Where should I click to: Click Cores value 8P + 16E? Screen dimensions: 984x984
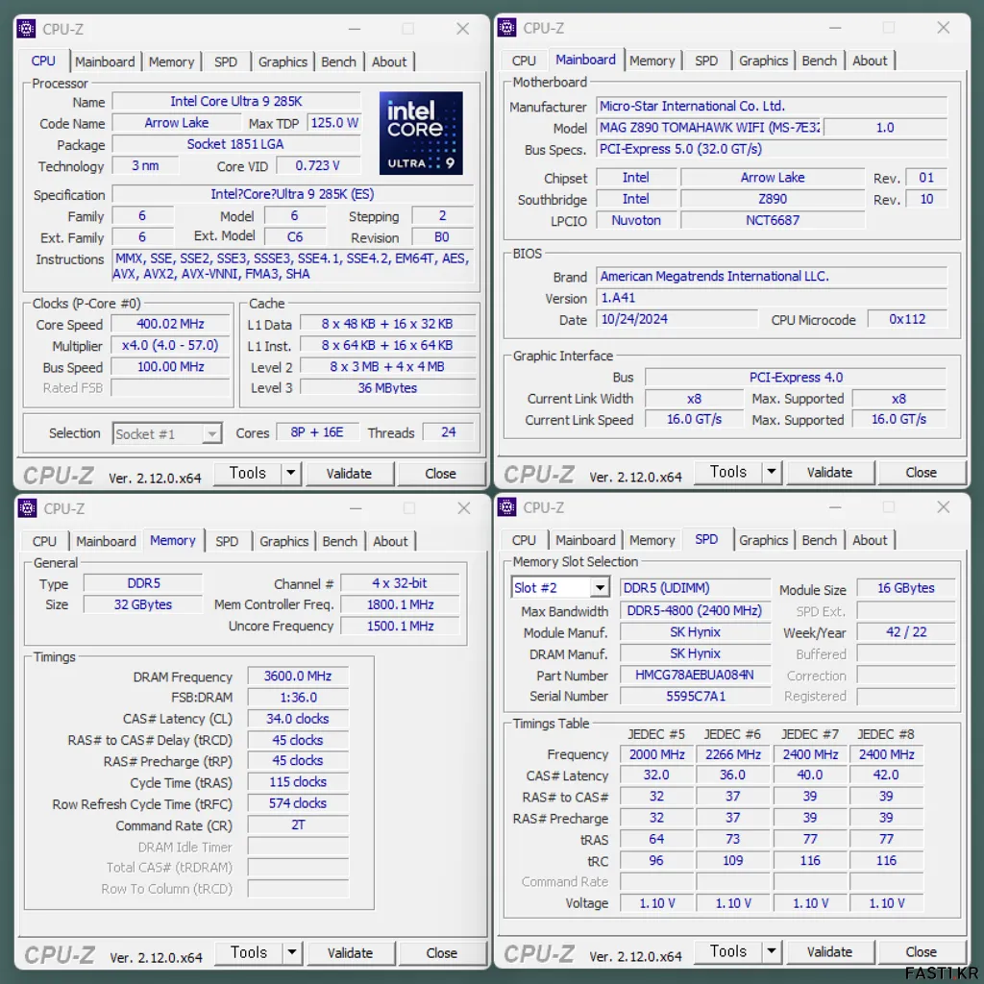pos(317,432)
